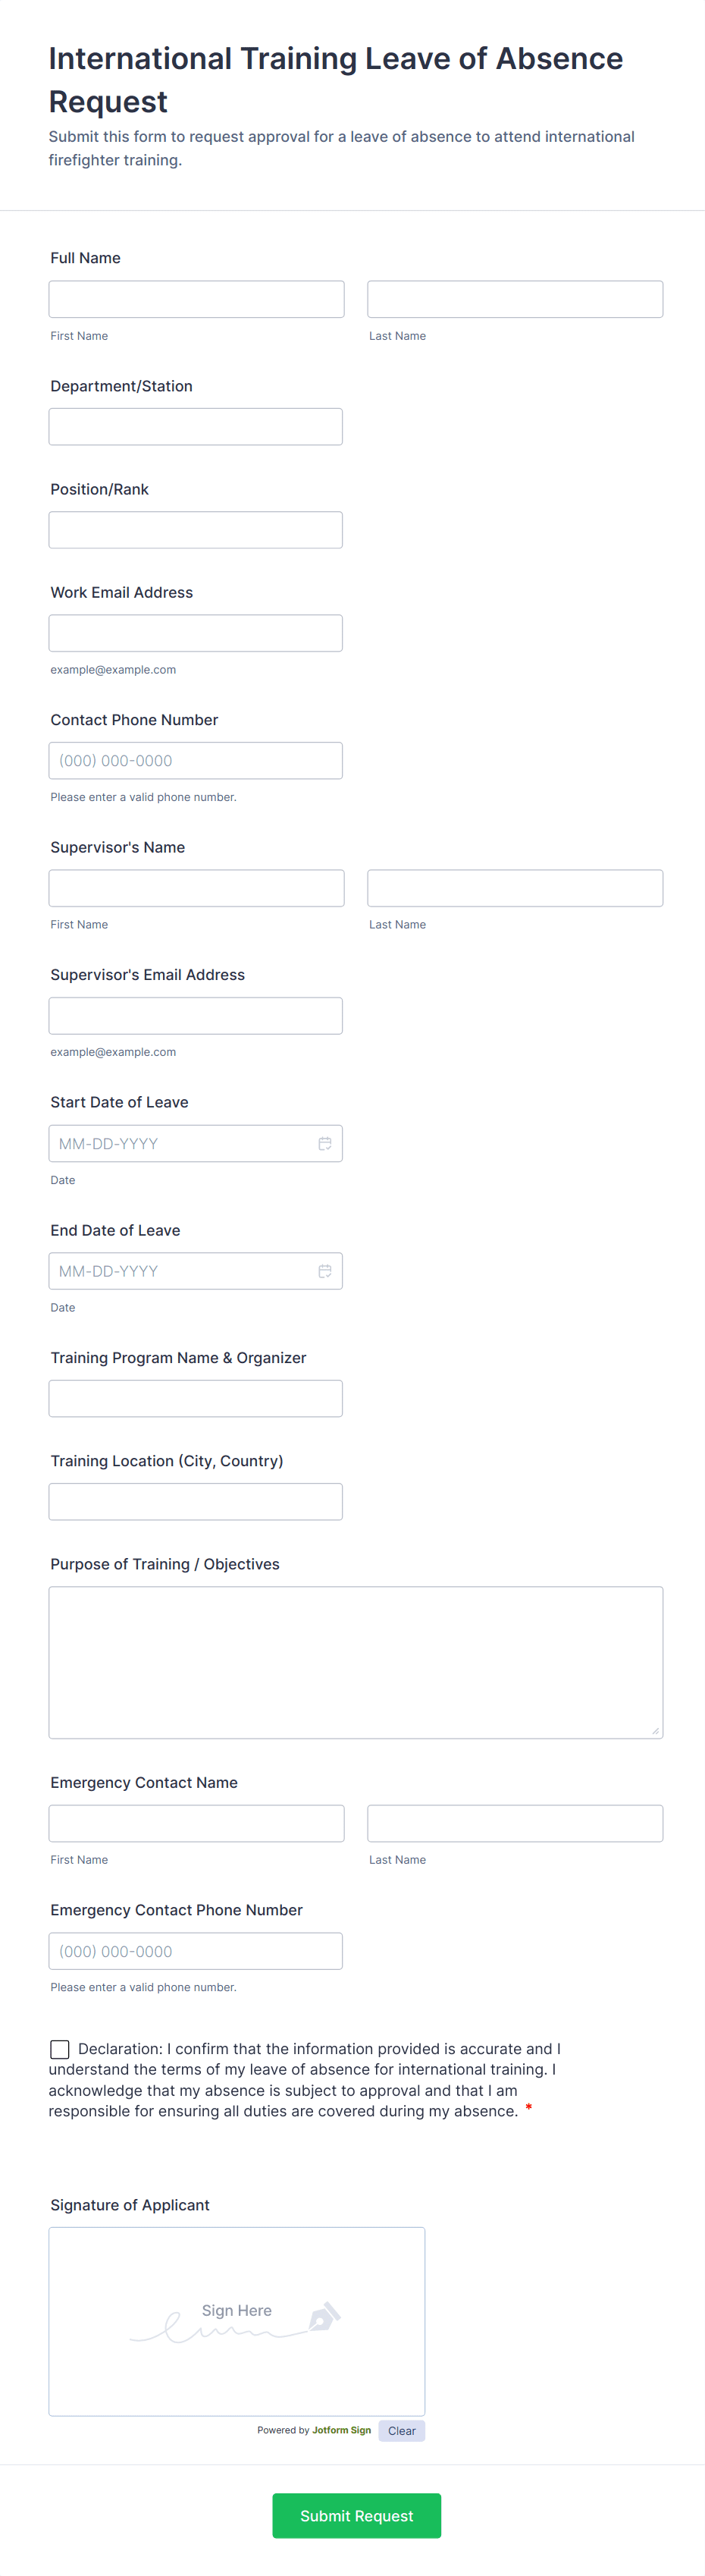This screenshot has width=705, height=2576.
Task: Focus the Emergency Contact Phone Number field
Action: tap(195, 1951)
